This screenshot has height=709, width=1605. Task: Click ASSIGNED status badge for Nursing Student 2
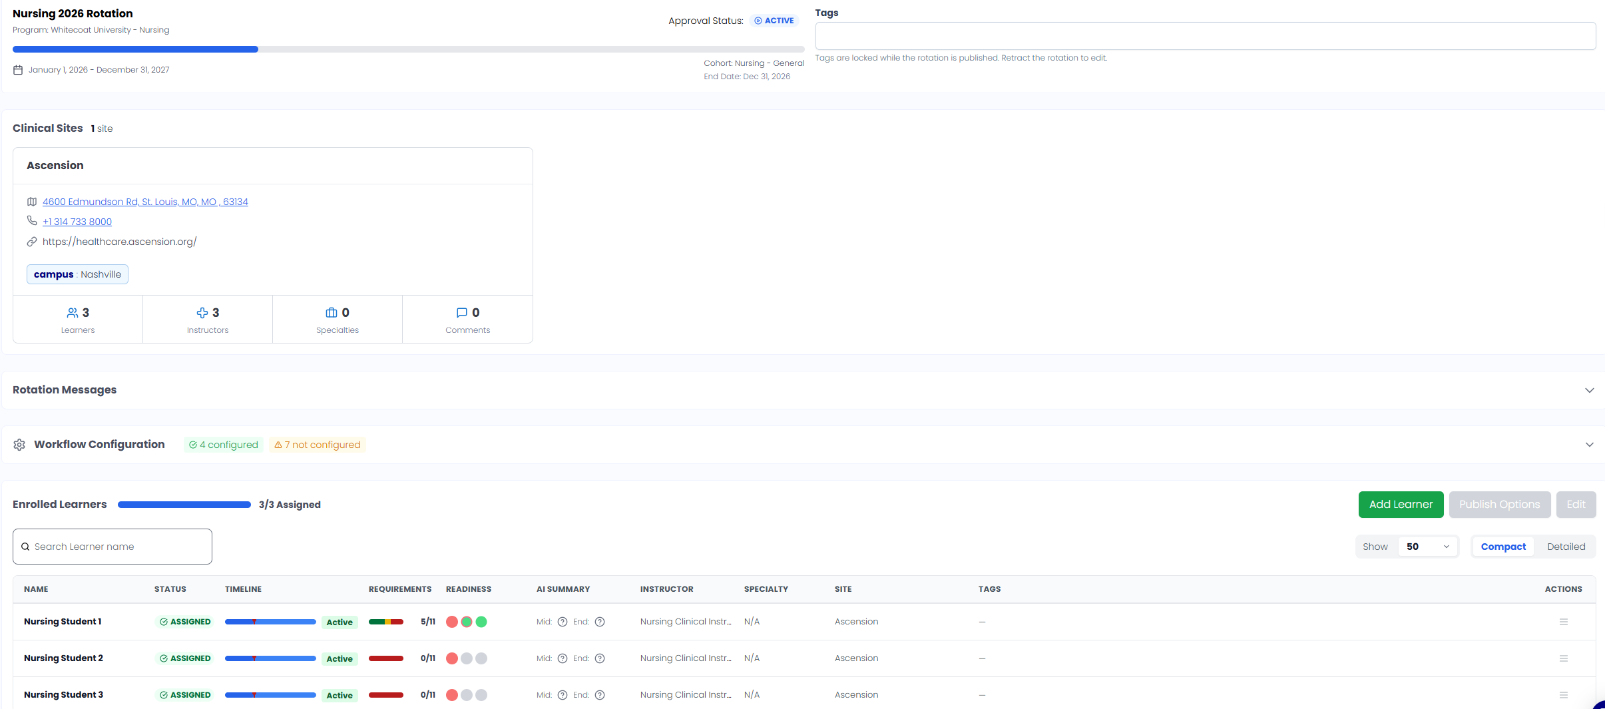(185, 658)
